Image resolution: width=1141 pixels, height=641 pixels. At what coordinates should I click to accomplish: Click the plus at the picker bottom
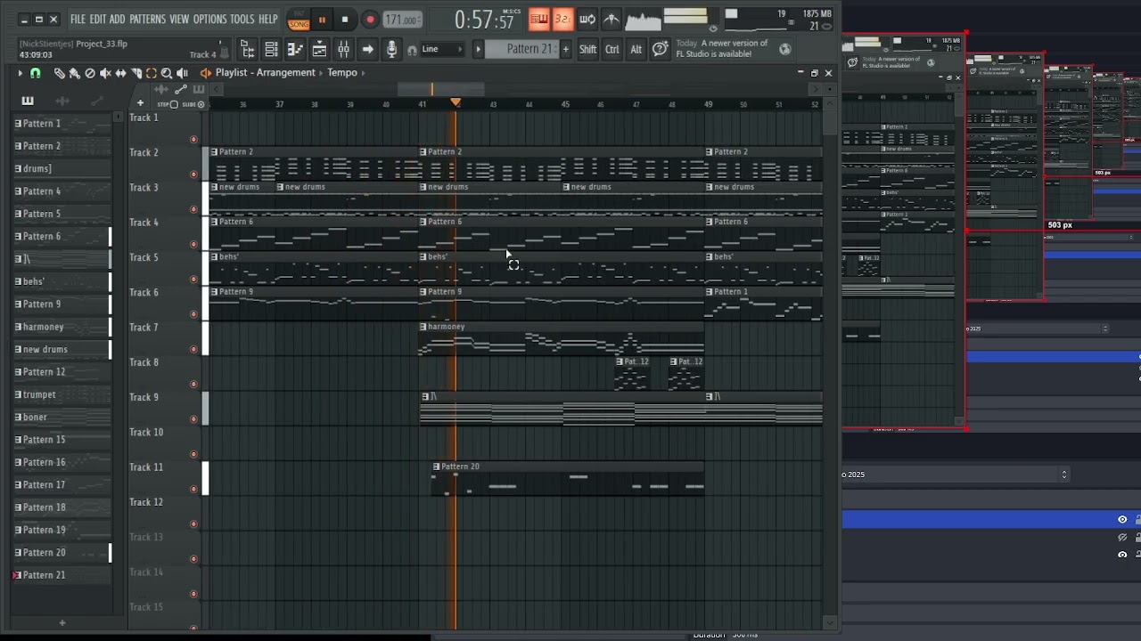click(62, 623)
